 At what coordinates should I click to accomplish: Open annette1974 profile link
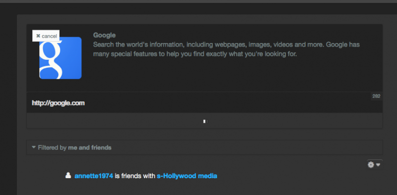(x=94, y=176)
